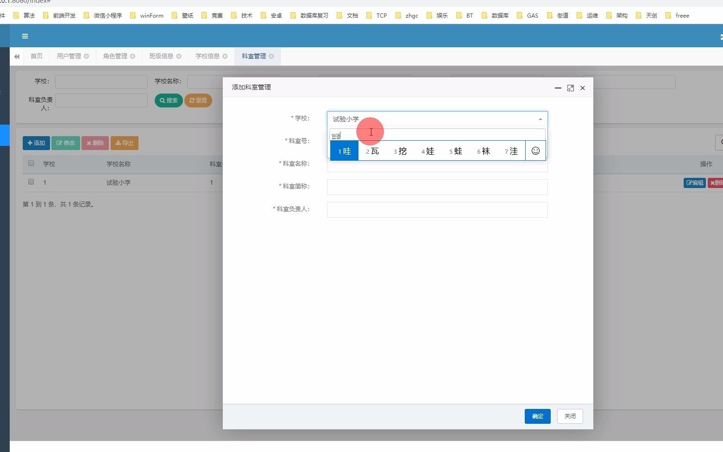Image resolution: width=723 pixels, height=452 pixels.
Task: Open the 前端开发 bookmark folder
Action: pos(59,15)
